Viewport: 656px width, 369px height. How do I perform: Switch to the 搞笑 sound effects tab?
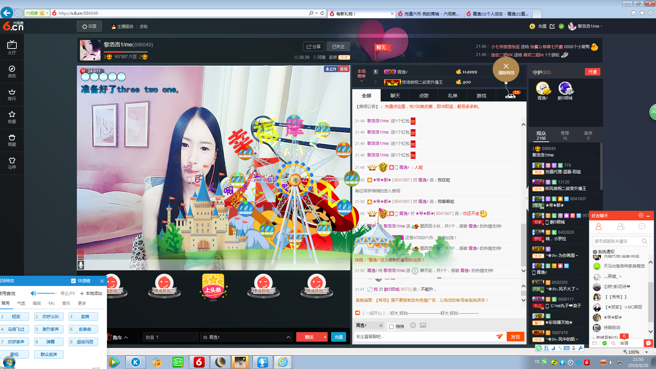(37, 303)
